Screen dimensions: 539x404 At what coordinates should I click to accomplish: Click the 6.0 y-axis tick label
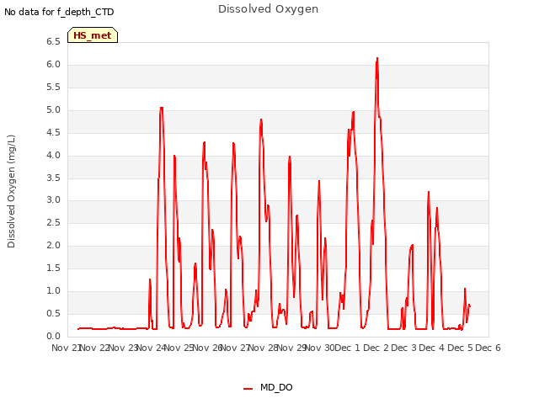tap(53, 64)
